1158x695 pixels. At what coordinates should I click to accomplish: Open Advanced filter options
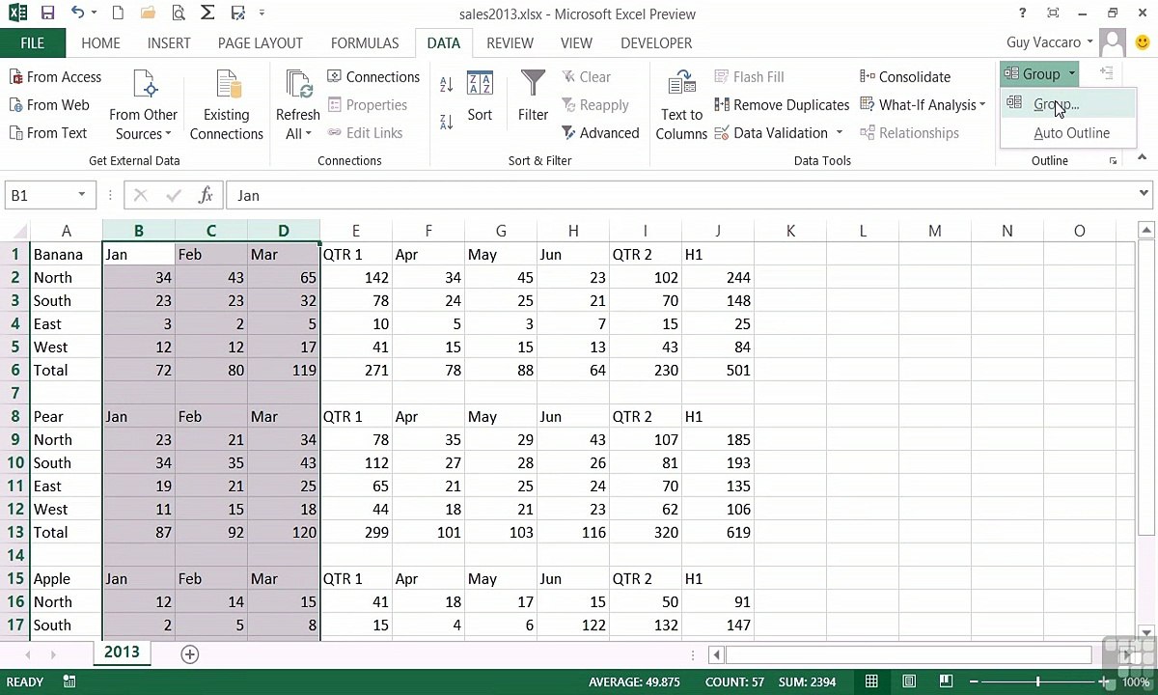coord(599,133)
